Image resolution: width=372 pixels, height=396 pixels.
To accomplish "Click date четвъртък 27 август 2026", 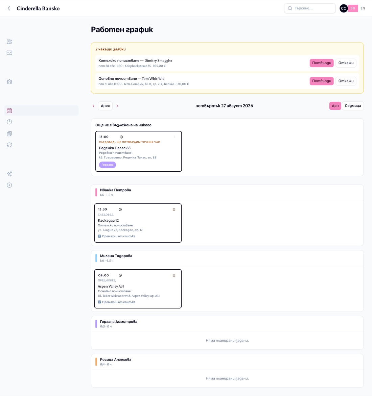I will (224, 106).
